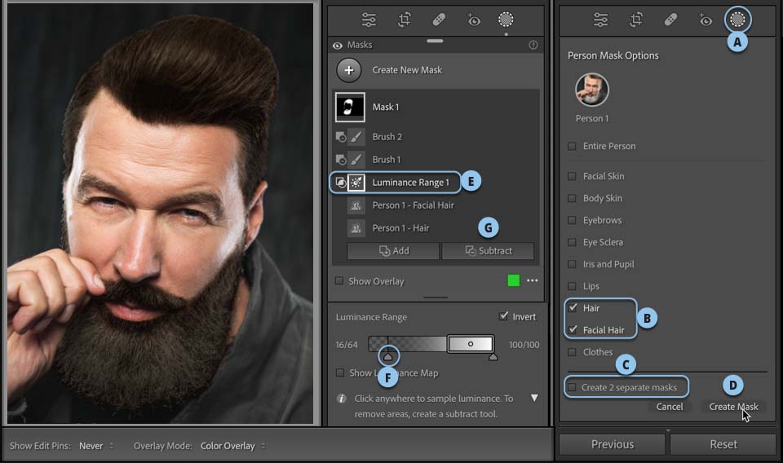This screenshot has width=783, height=463.
Task: Collapse the luminance info disclosure triangle
Action: pyautogui.click(x=534, y=399)
